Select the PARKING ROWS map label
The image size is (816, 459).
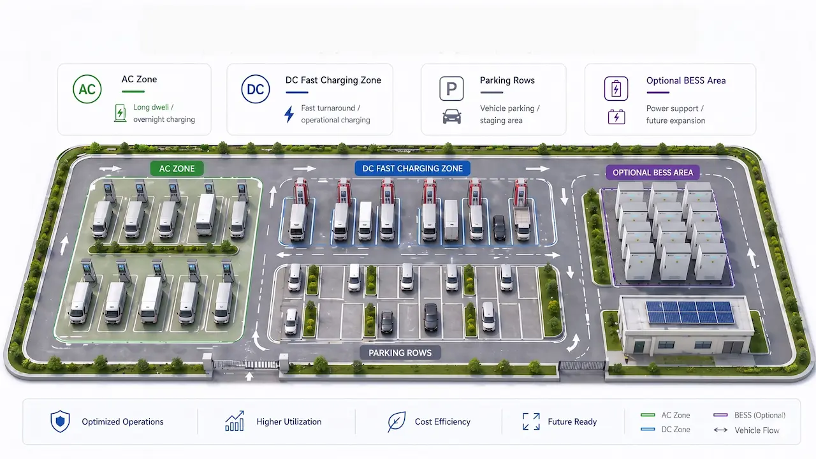point(400,353)
